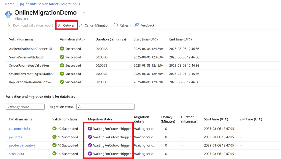This screenshot has height=159, width=281.
Task: Click Download validation report label
Action: 33,25
